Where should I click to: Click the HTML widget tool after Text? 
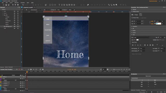pyautogui.click(x=62, y=5)
